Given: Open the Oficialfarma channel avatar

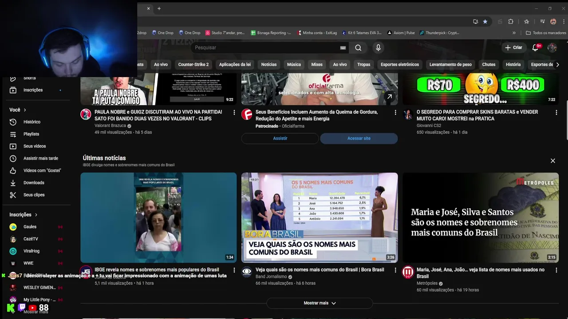Looking at the screenshot, I should [x=247, y=114].
